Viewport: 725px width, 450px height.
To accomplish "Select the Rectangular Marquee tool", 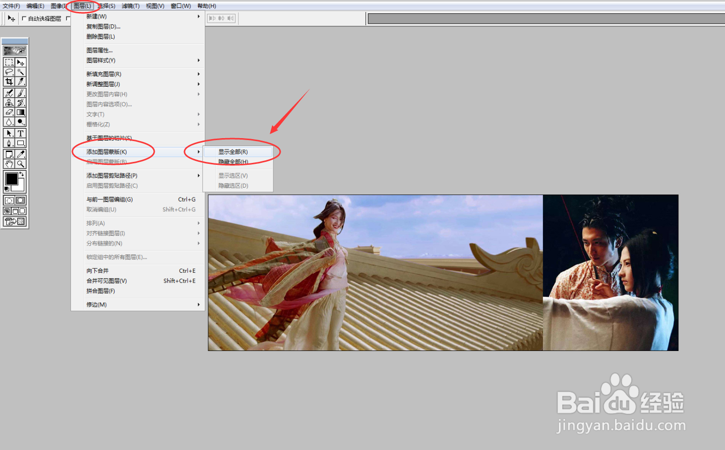I will (9, 62).
